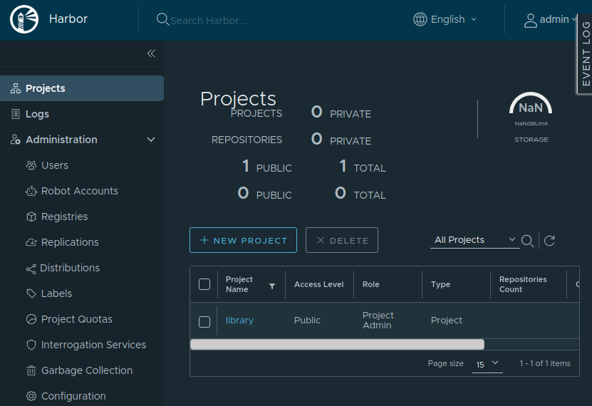Sort by Repositories Count column header
The image size is (592, 406).
pos(523,284)
